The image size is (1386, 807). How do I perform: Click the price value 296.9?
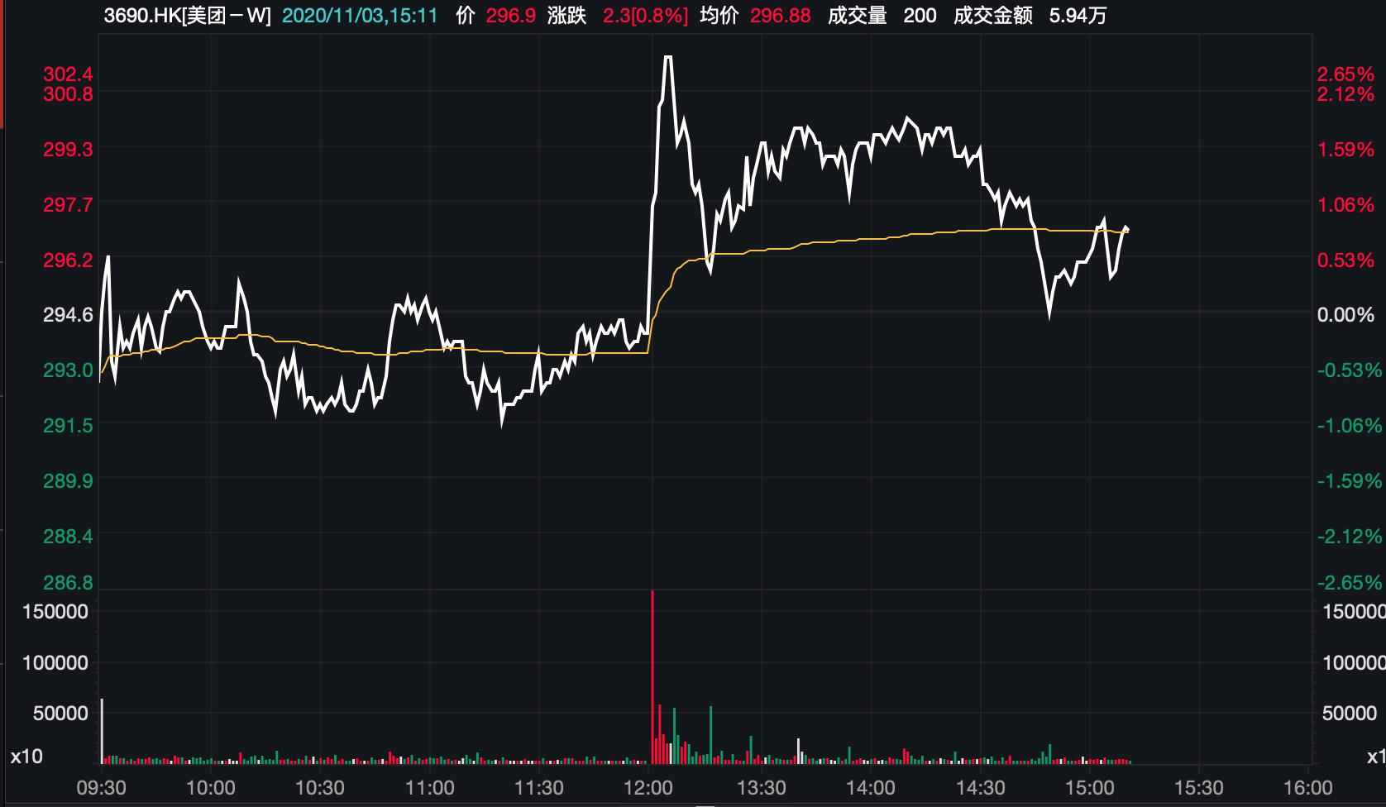510,16
